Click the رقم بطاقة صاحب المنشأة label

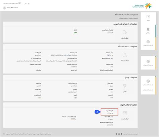pos(69,117)
